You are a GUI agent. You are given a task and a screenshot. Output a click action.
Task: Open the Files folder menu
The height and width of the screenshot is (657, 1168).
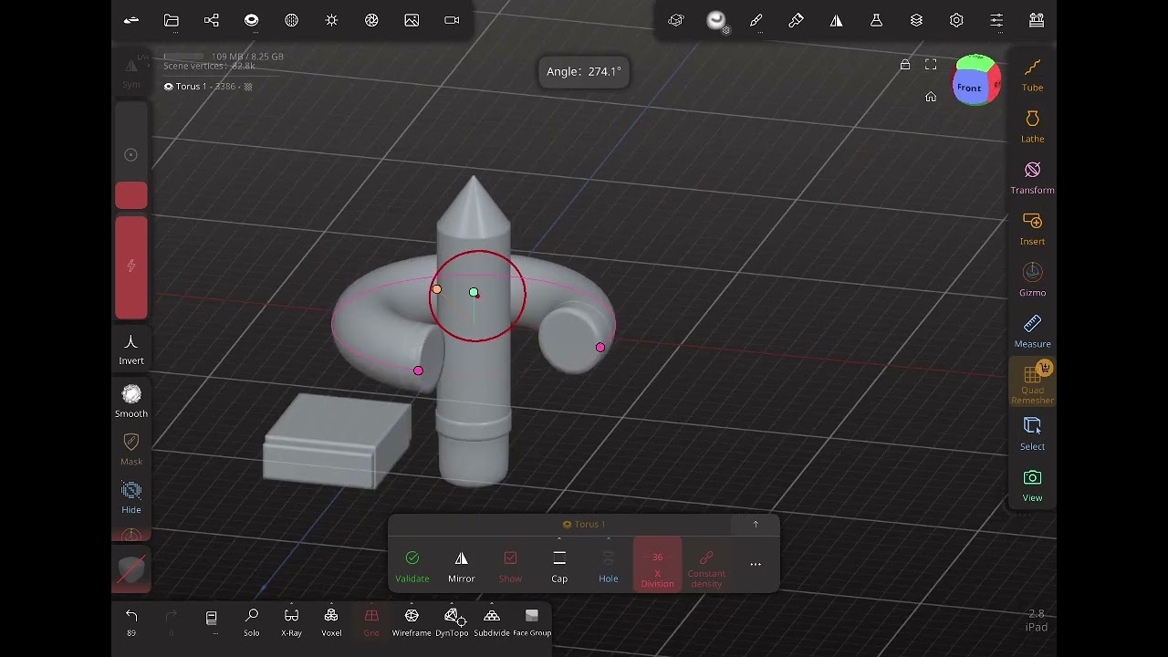point(172,20)
